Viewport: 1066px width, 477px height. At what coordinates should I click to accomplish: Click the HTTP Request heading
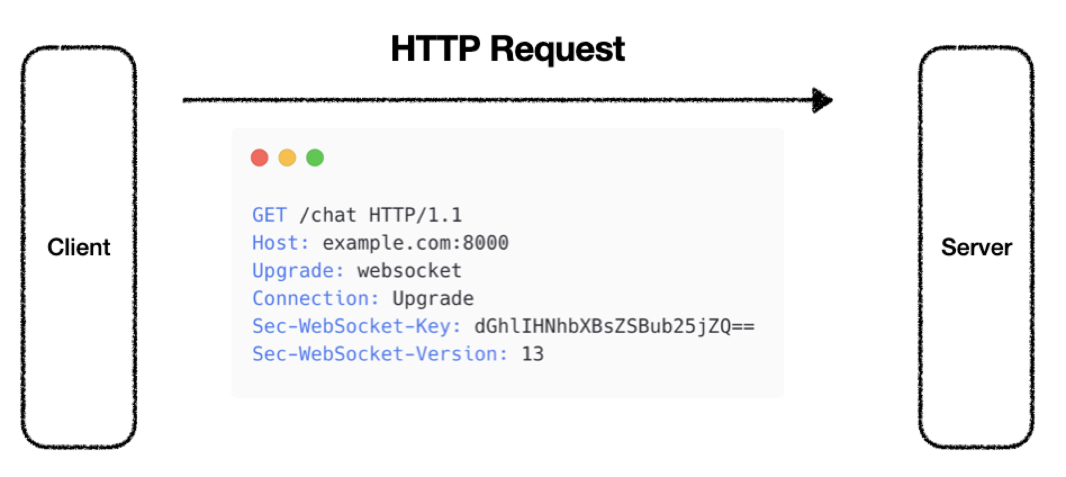pyautogui.click(x=508, y=48)
